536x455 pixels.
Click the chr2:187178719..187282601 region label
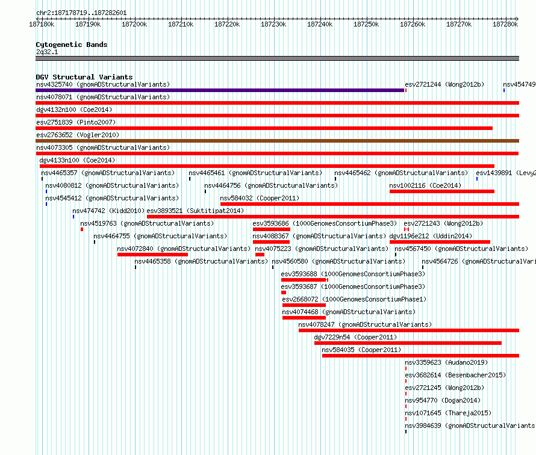81,13
